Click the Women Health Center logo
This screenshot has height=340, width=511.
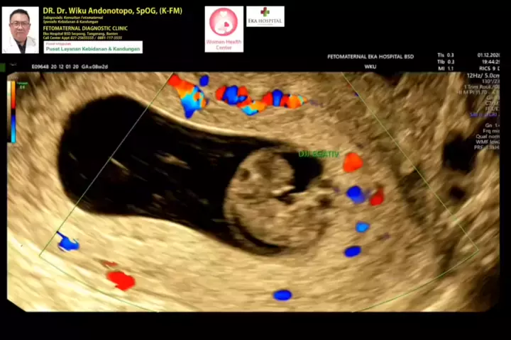pyautogui.click(x=224, y=29)
